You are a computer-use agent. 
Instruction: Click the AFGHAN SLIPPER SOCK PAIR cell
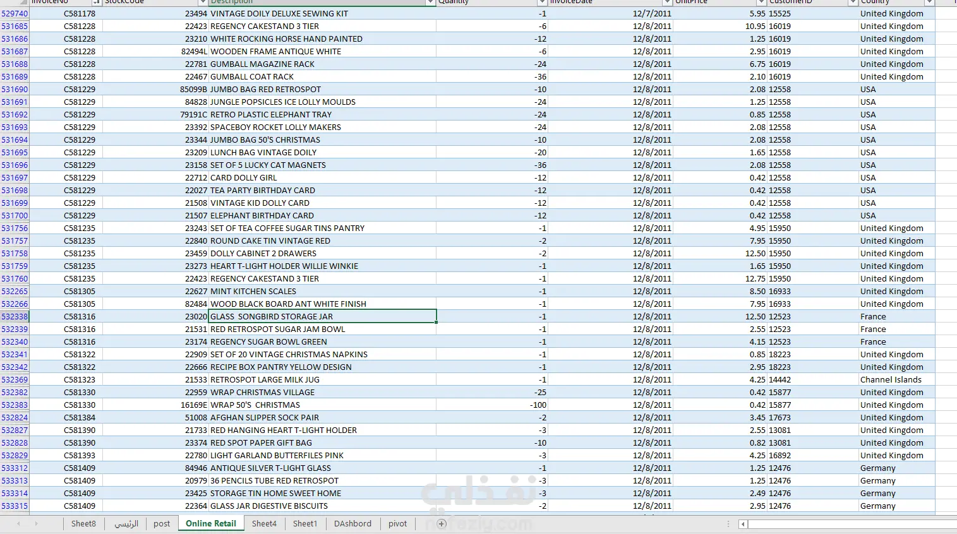click(x=322, y=417)
